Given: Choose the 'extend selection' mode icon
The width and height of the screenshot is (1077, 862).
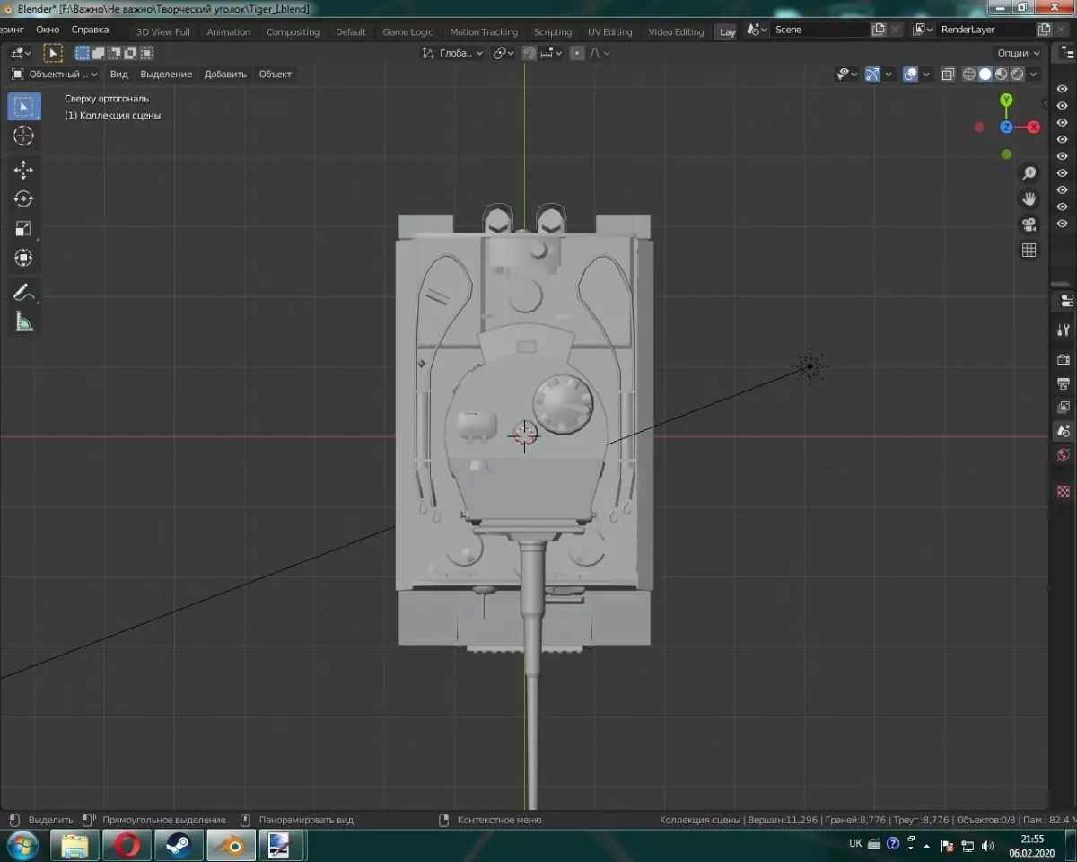Looking at the screenshot, I should tap(99, 53).
